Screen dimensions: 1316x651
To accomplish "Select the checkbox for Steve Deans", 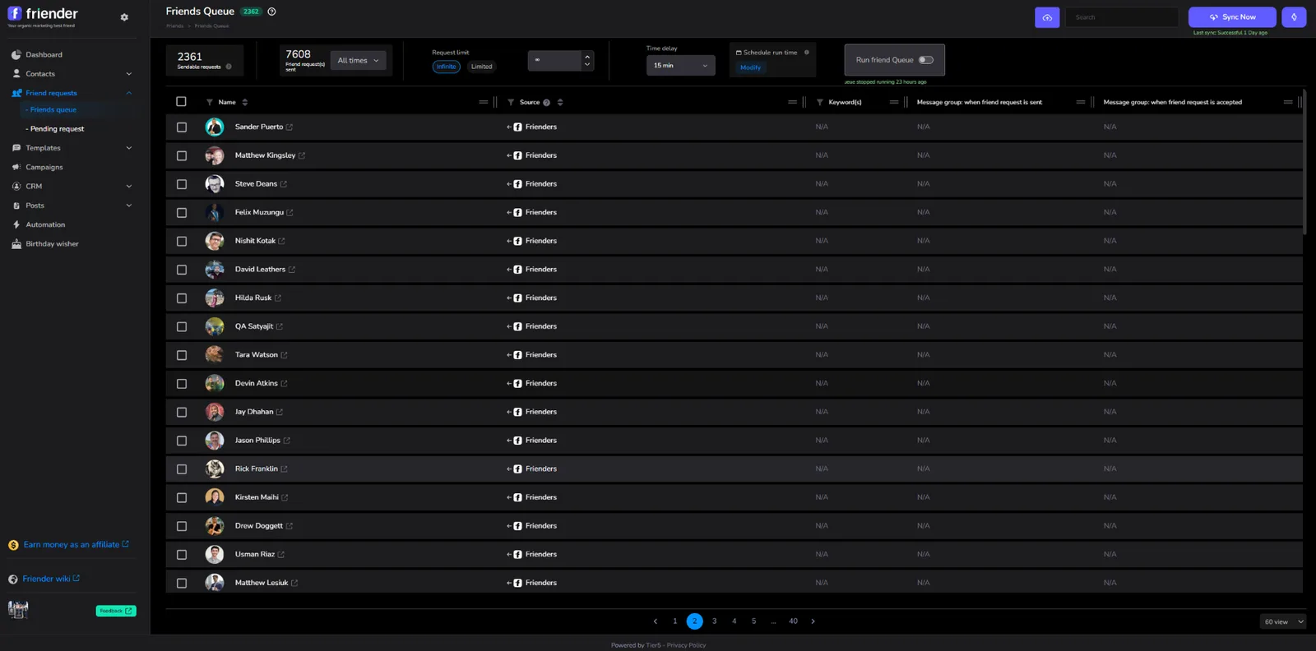I will pos(182,184).
